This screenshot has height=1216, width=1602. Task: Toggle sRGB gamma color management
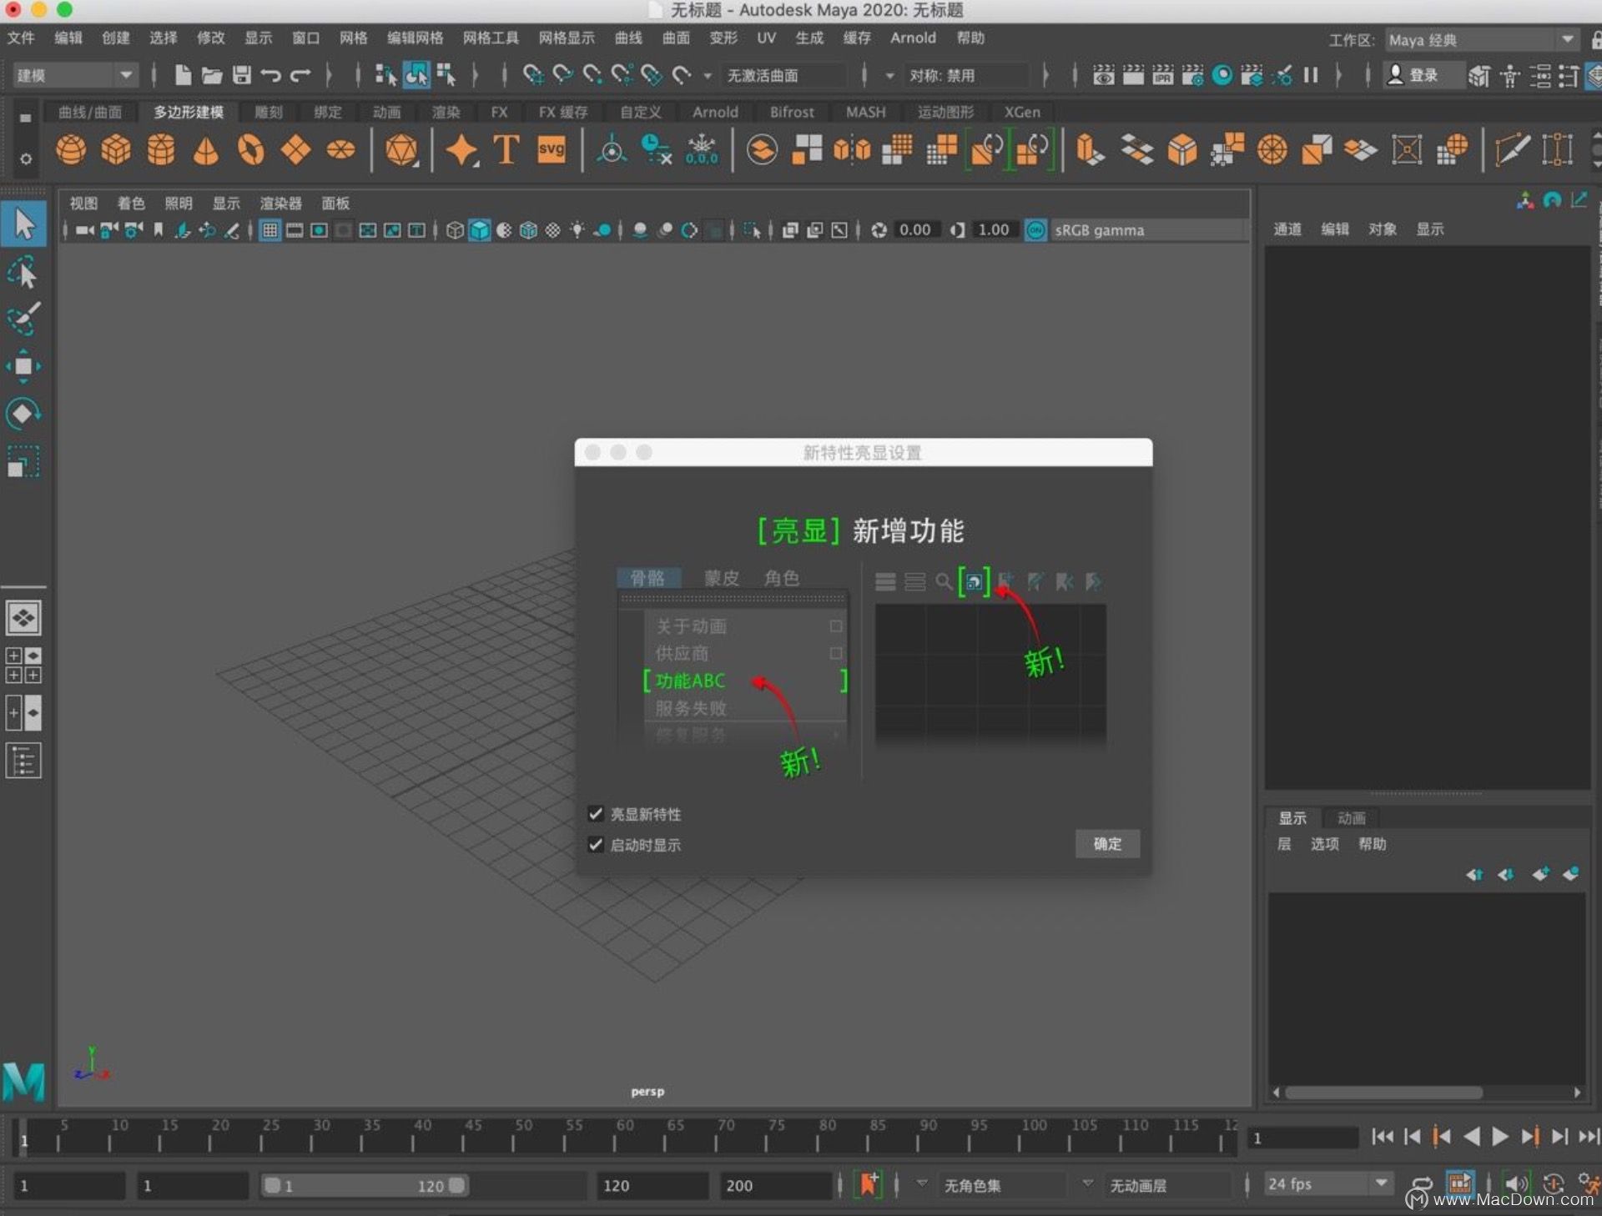click(1035, 230)
